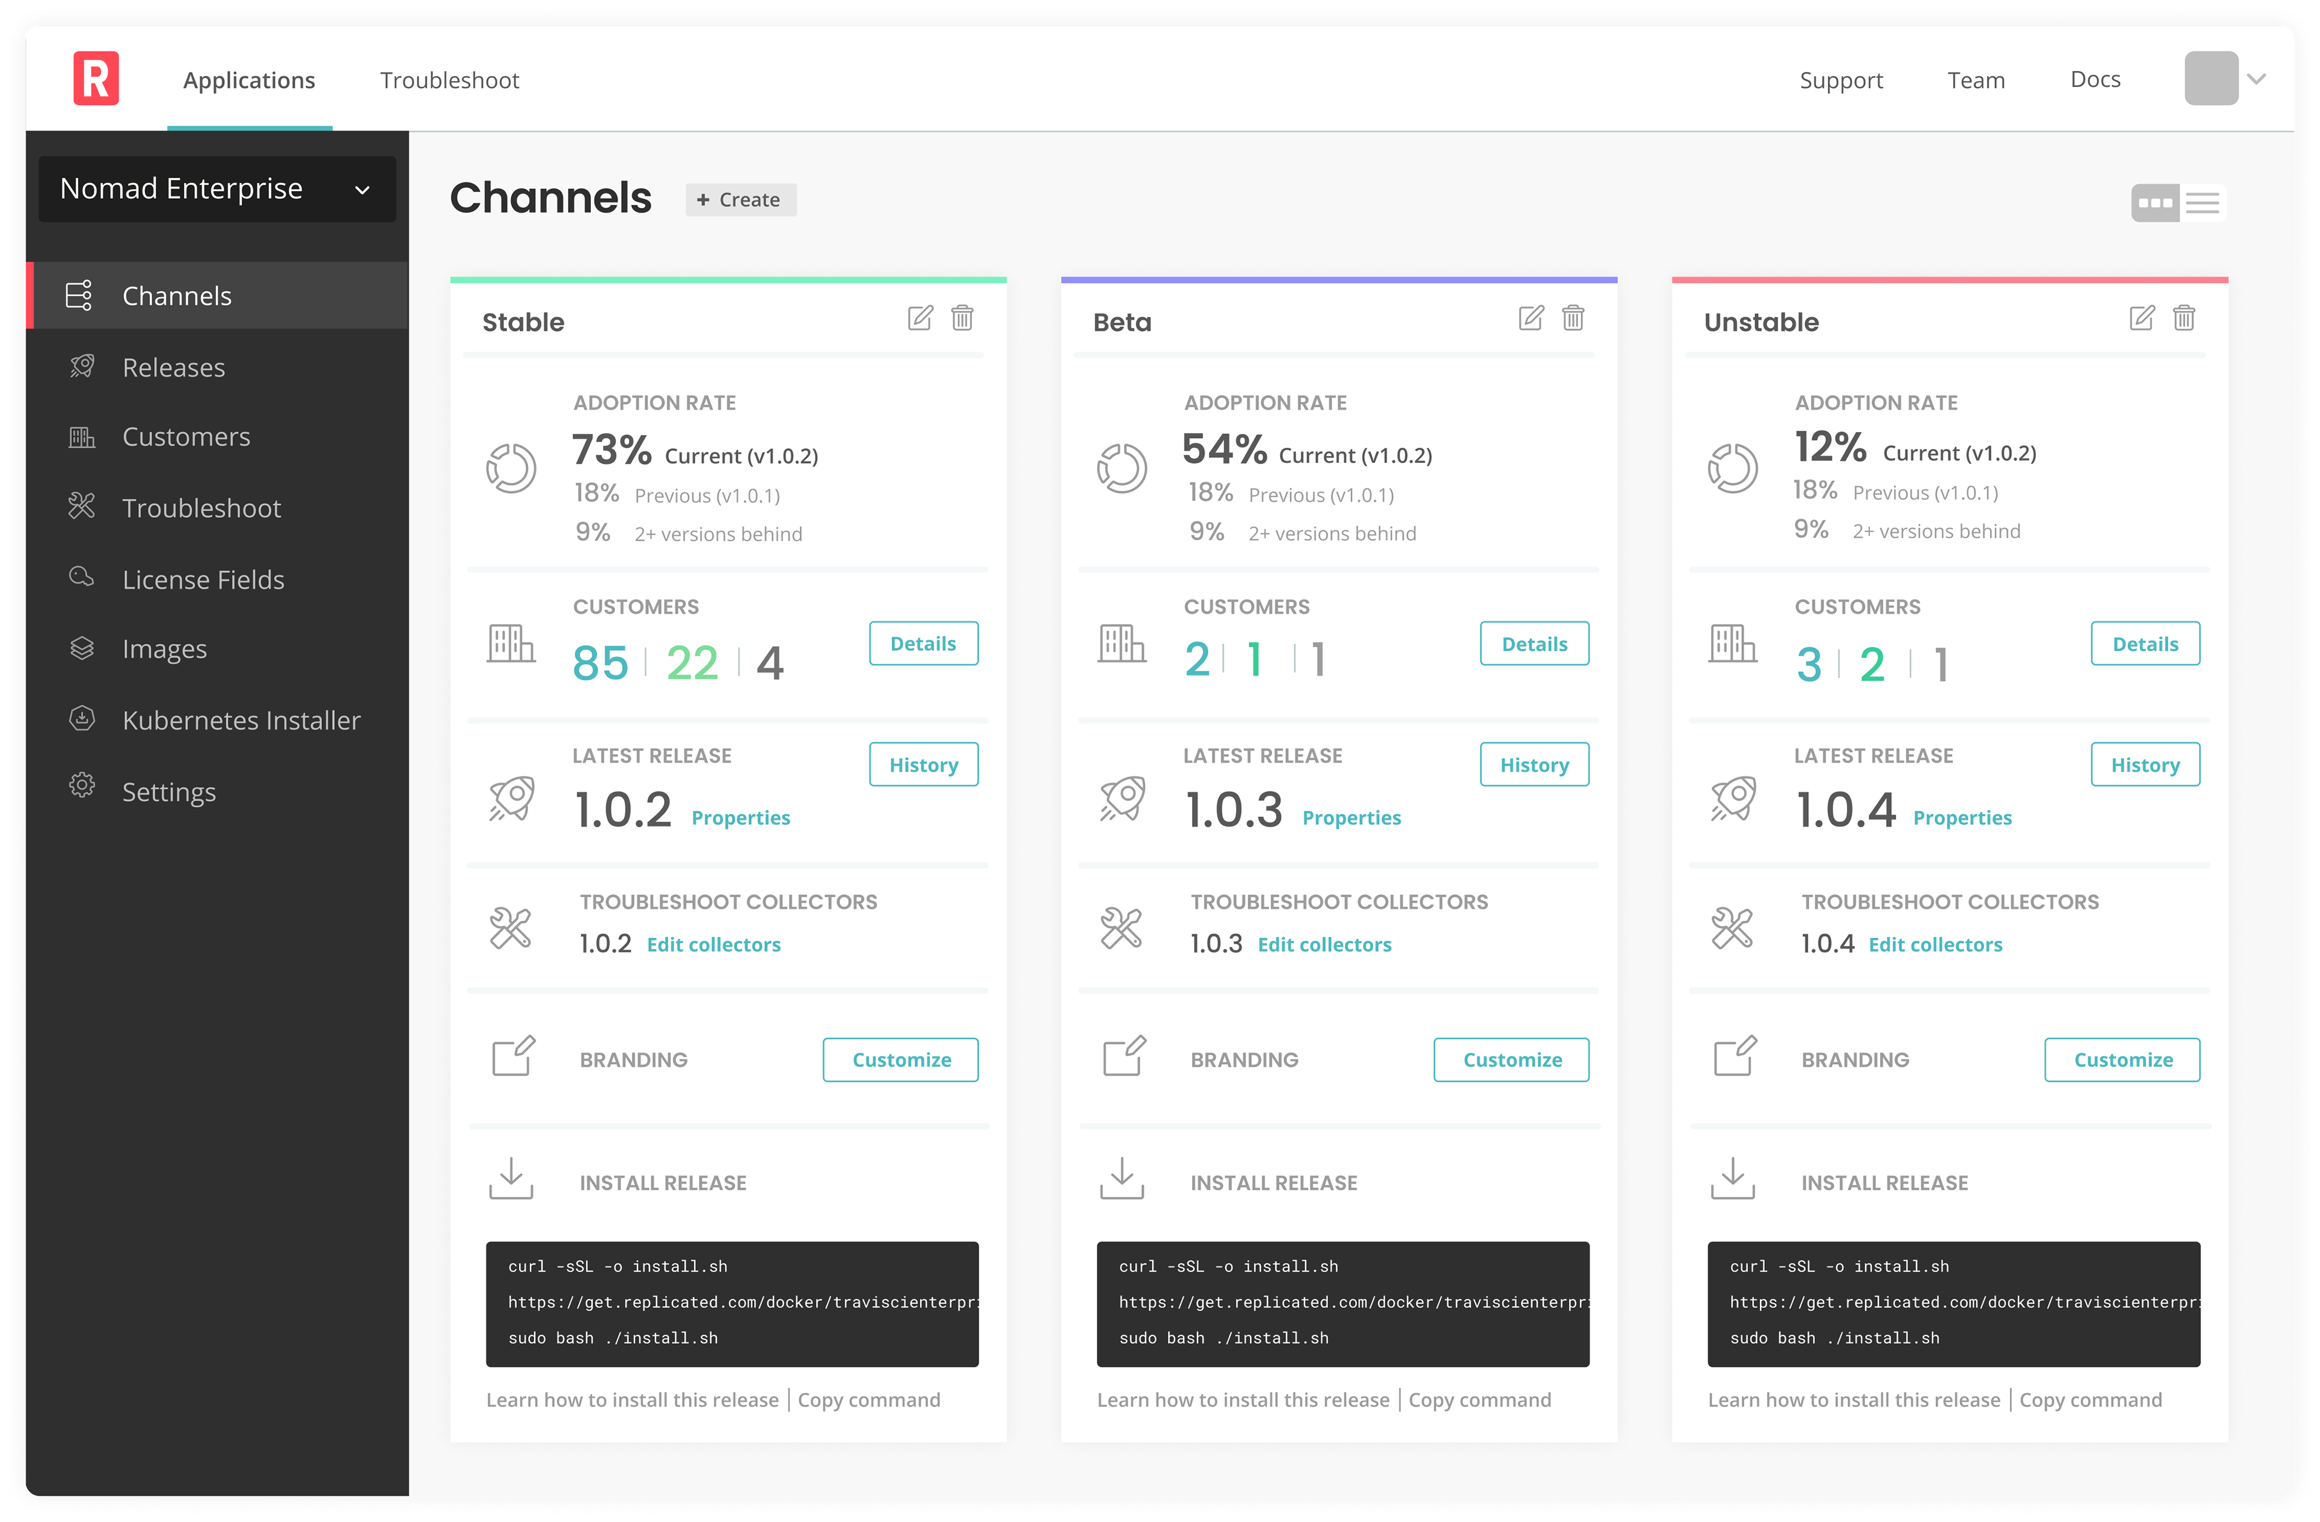The height and width of the screenshot is (1522, 2320).
Task: Open the Nomad Enterprise application dropdown
Action: [217, 189]
